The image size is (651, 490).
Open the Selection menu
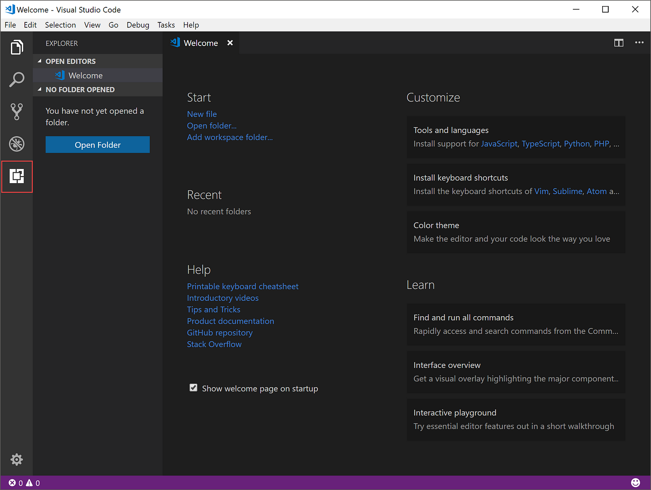pos(60,25)
